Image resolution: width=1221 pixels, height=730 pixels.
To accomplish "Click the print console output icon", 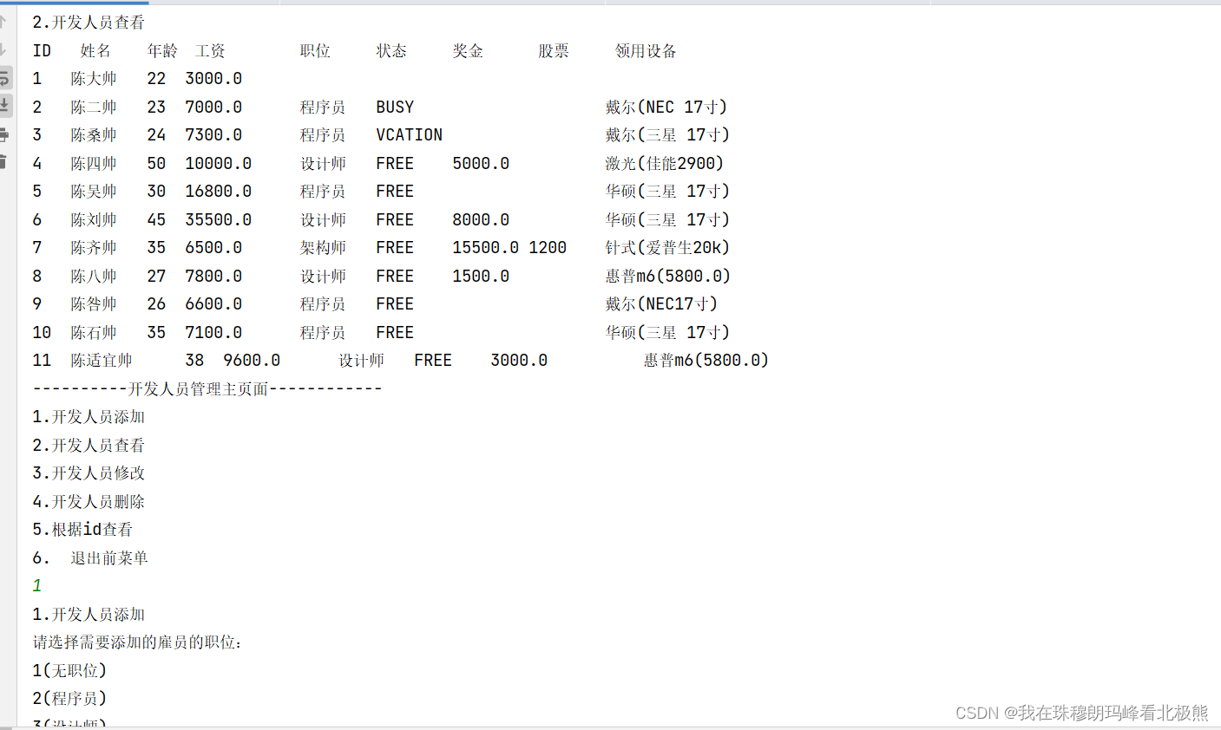I will tap(4, 134).
